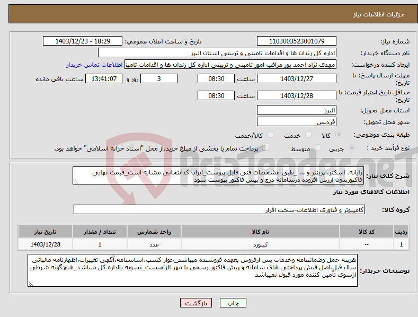Open اطلاعات تماس خریدار contact link
418x317 pixels.
[x=94, y=65]
